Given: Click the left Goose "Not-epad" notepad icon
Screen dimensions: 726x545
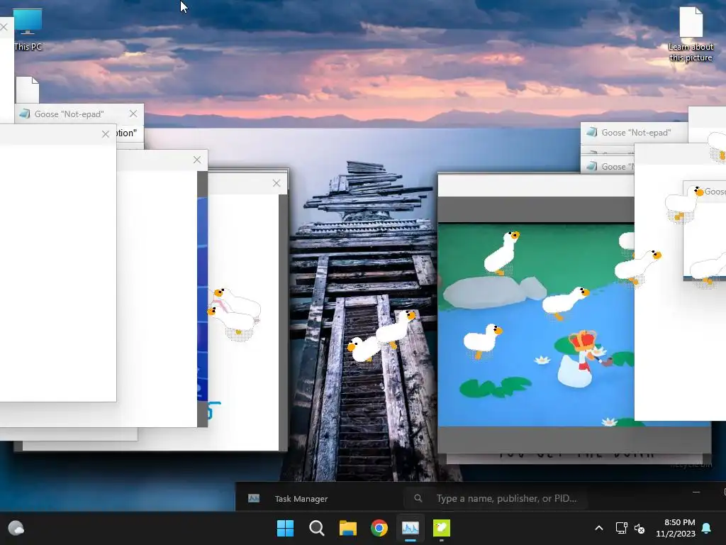Looking at the screenshot, I should [x=25, y=114].
